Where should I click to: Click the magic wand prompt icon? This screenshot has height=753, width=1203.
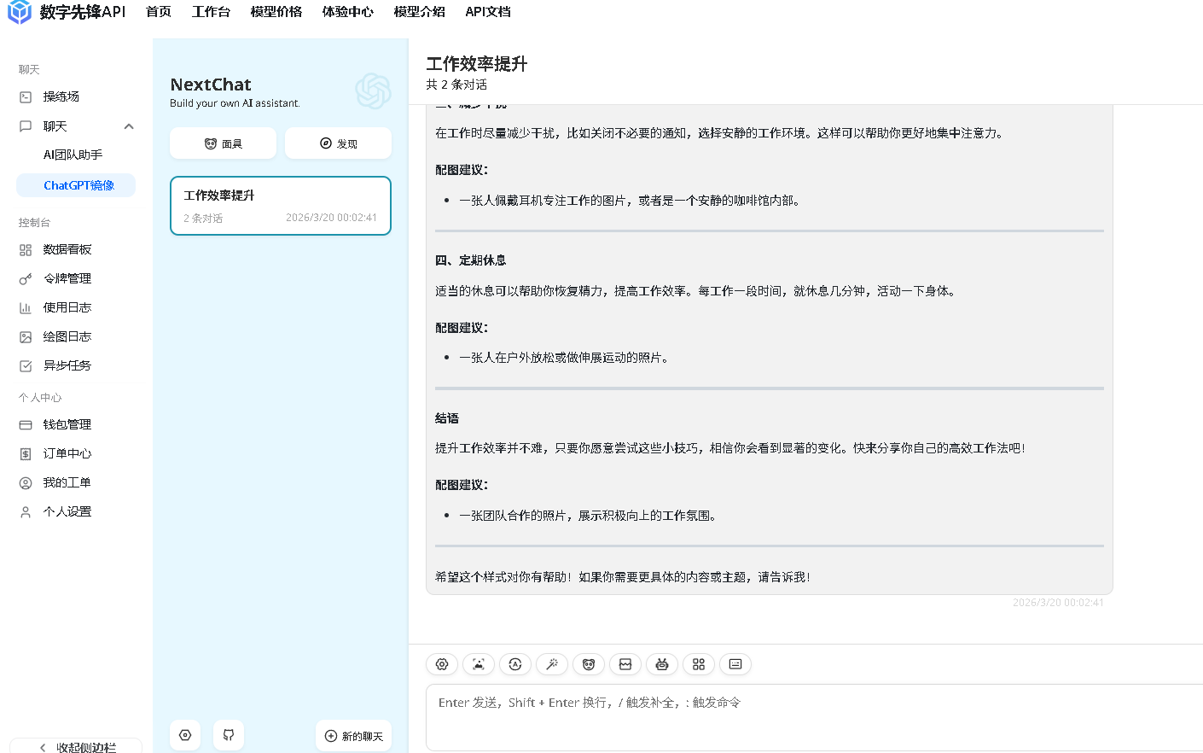552,664
